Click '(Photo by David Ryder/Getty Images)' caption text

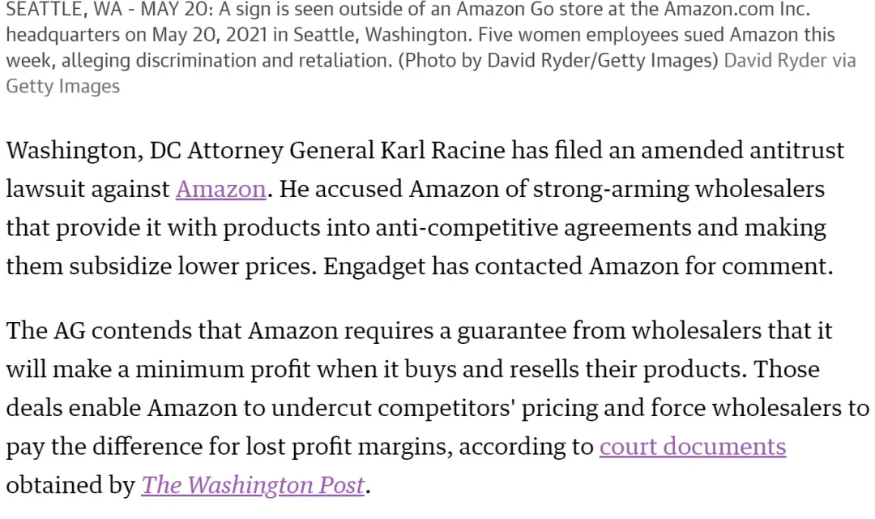click(x=558, y=60)
